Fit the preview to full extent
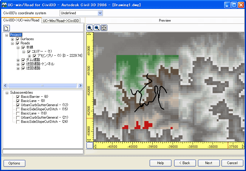Image resolution: width=246 pixels, height=171 pixels. coord(104,28)
